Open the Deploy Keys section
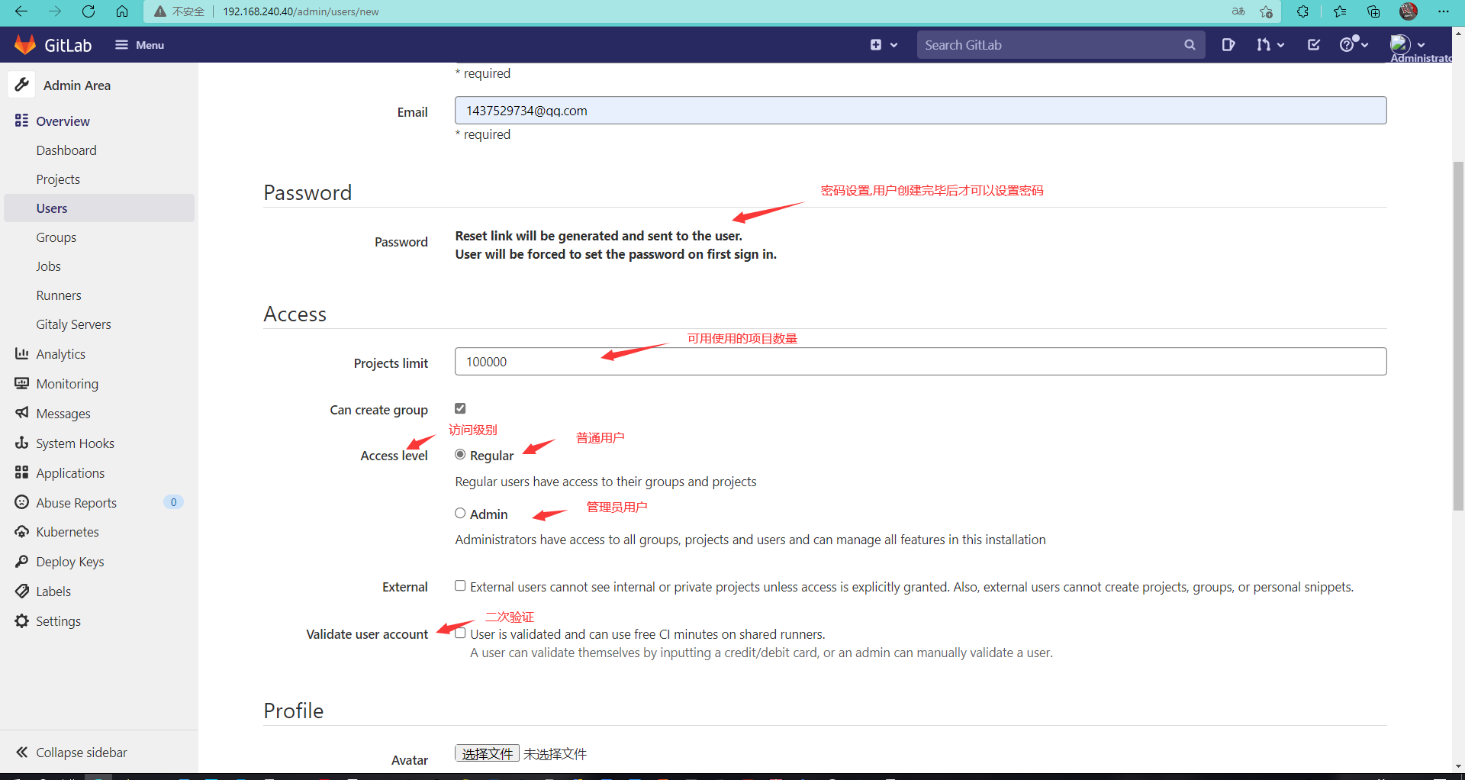Image resolution: width=1465 pixels, height=780 pixels. [69, 561]
